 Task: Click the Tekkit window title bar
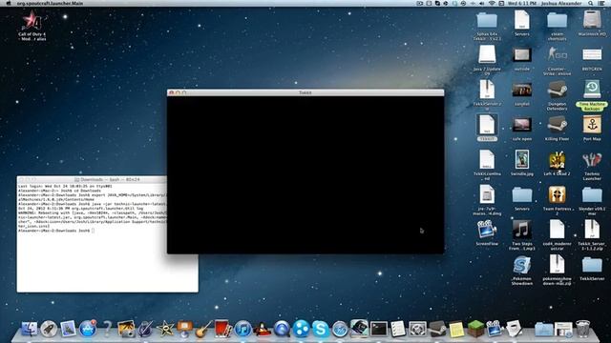(305, 92)
